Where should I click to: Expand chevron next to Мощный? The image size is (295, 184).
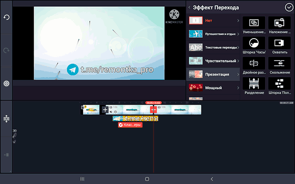pyautogui.click(x=238, y=88)
